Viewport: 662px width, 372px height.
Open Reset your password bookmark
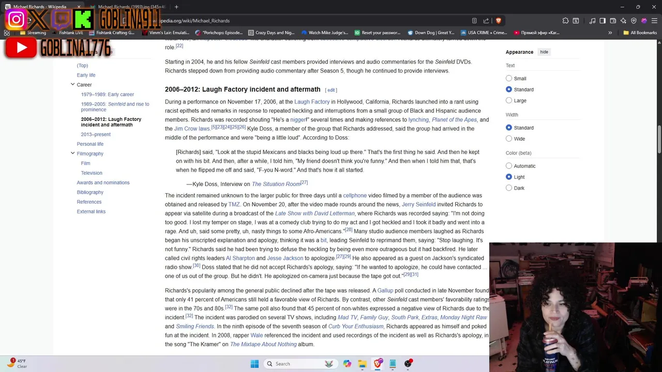pos(378,33)
